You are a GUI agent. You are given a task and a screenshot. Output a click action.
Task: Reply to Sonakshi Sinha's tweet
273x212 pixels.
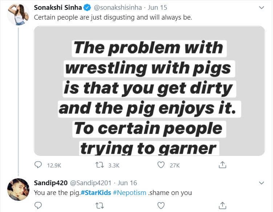click(38, 165)
